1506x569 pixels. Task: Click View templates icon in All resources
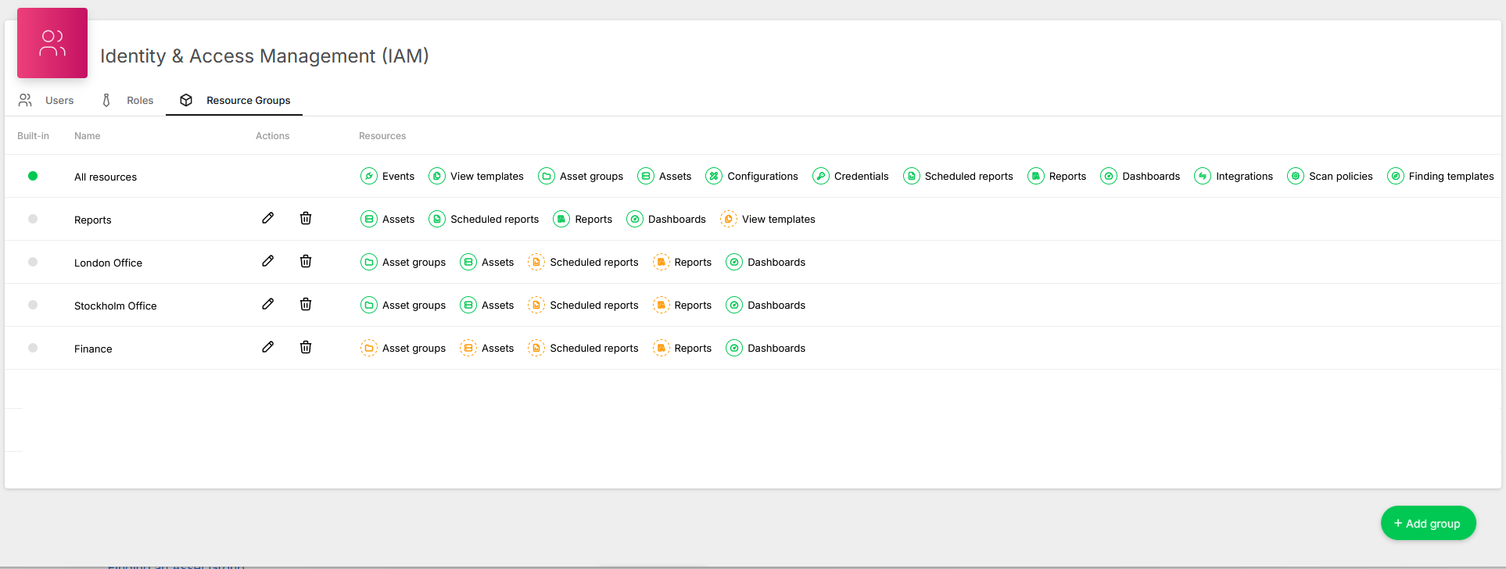coord(437,176)
